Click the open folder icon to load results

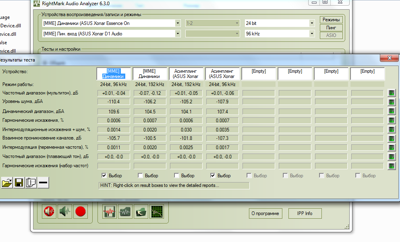7,183
